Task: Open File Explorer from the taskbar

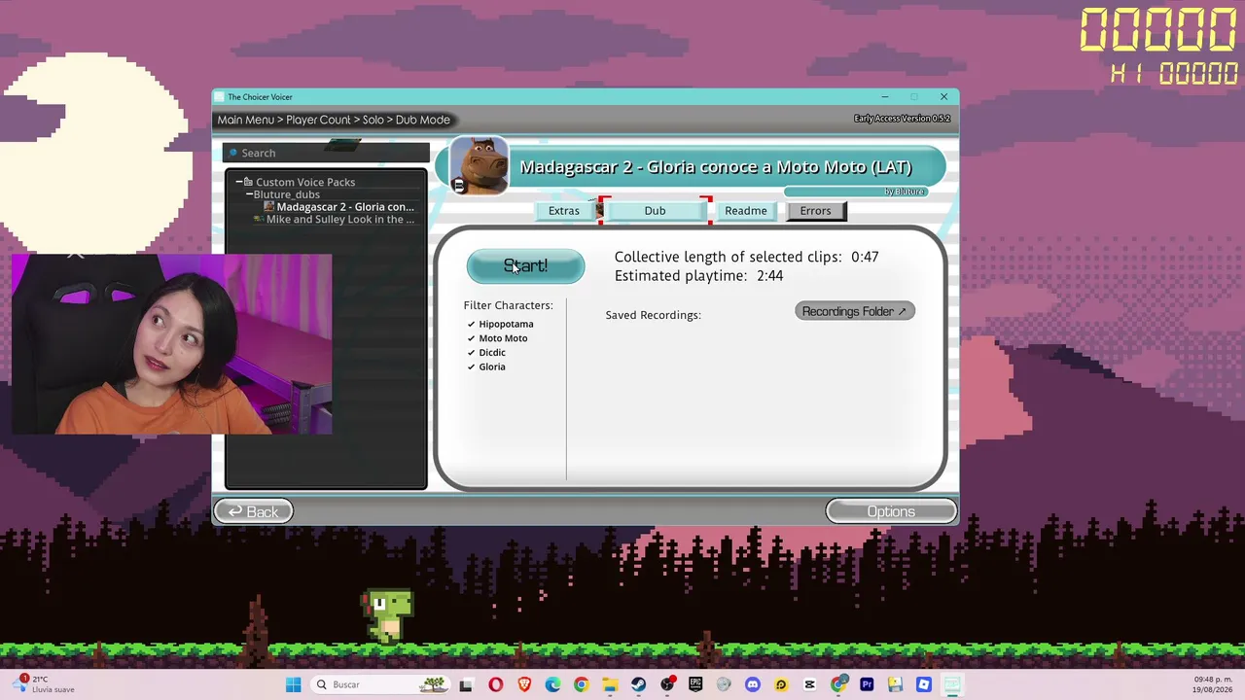Action: [610, 684]
